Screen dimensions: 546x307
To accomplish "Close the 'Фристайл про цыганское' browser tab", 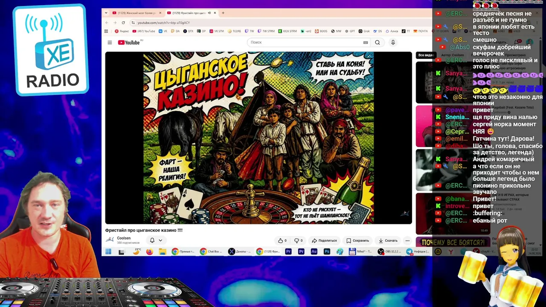I will [x=215, y=13].
